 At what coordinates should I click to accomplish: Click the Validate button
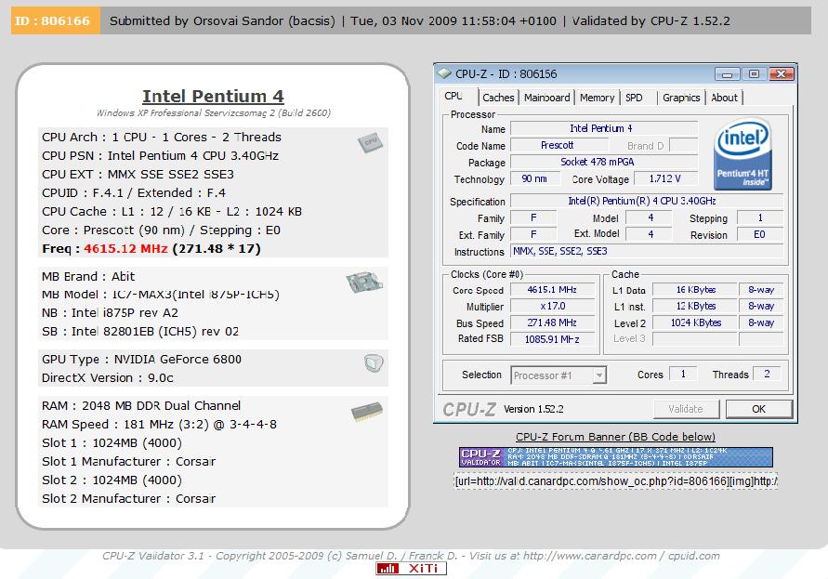pyautogui.click(x=686, y=409)
